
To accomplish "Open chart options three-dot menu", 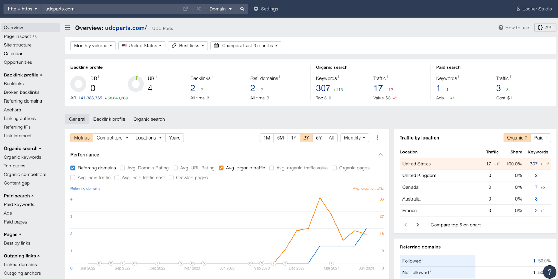I will [377, 138].
